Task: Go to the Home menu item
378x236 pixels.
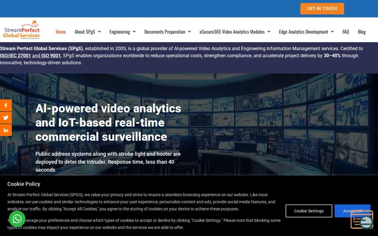Action: point(61,32)
